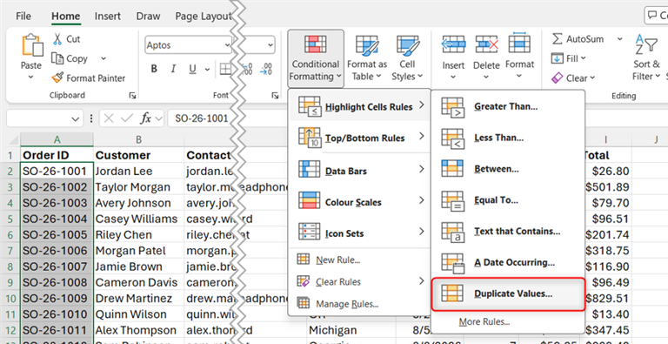Switch to the Page Layout tab
This screenshot has height=344, width=668.
coord(203,17)
